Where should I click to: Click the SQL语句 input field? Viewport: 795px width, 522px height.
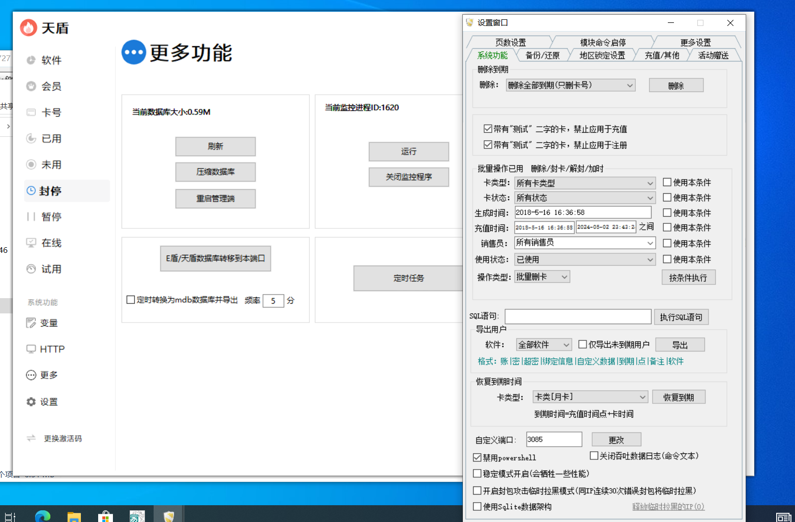[578, 316]
